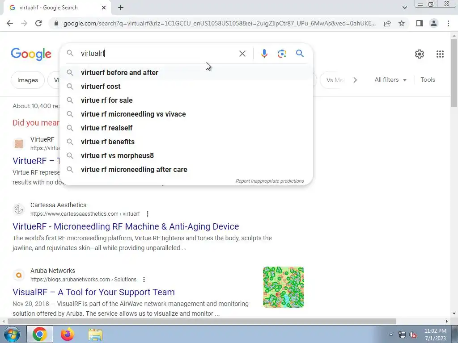Image resolution: width=458 pixels, height=343 pixels.
Task: Open File Explorer from the taskbar
Action: pyautogui.click(x=95, y=335)
